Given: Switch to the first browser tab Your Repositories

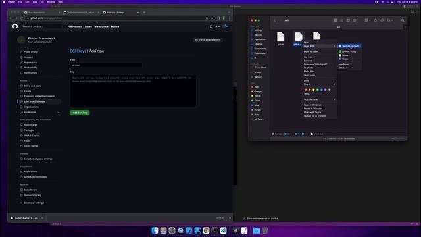Looking at the screenshot, I should (41, 13).
